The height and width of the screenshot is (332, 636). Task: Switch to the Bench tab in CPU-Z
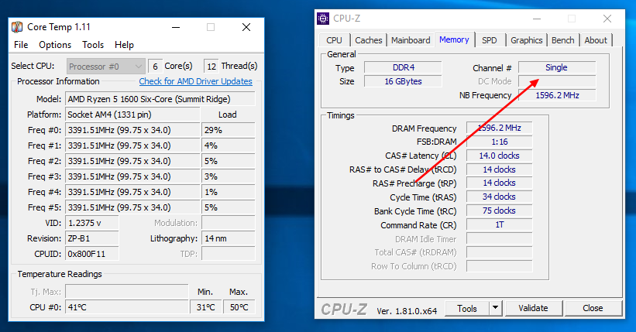click(563, 40)
